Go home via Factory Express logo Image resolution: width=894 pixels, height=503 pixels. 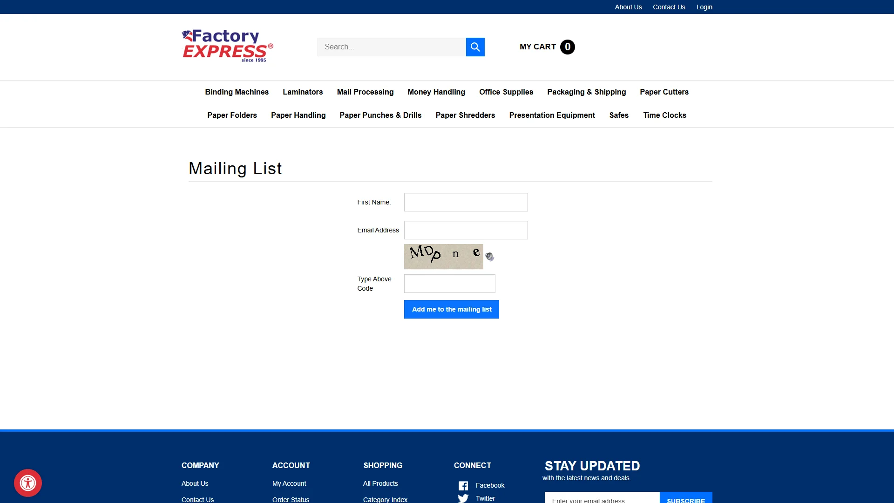pyautogui.click(x=227, y=46)
